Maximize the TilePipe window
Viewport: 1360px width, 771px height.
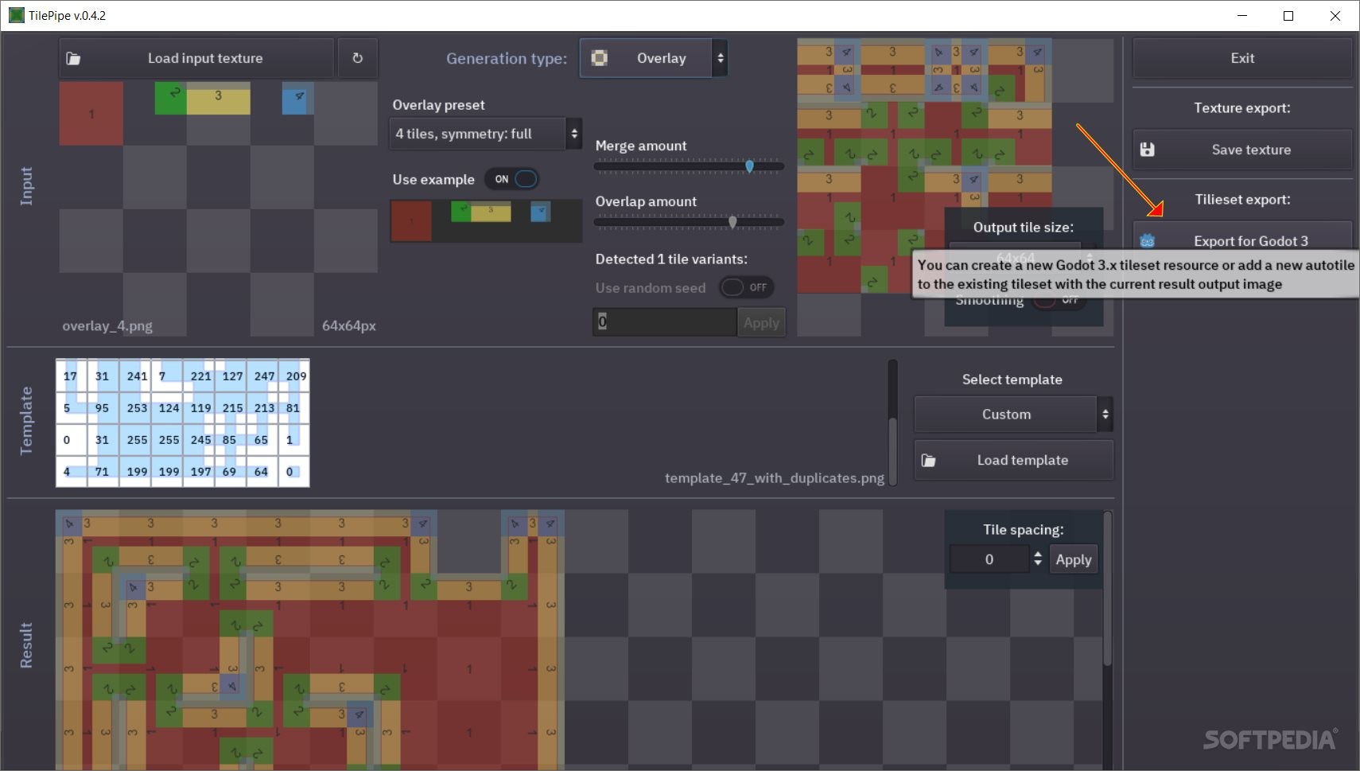[1288, 16]
